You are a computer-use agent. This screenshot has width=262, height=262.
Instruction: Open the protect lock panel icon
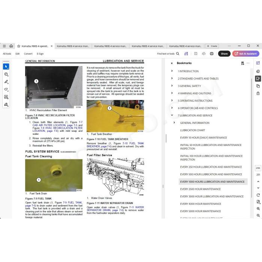click(258, 93)
